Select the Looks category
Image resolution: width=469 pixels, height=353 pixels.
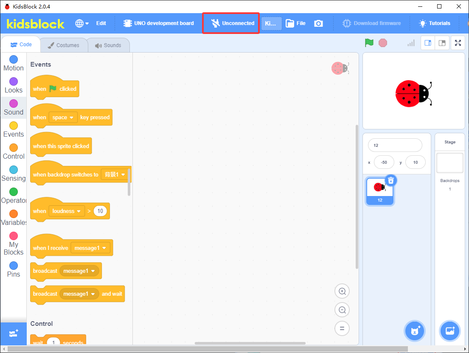pyautogui.click(x=14, y=85)
